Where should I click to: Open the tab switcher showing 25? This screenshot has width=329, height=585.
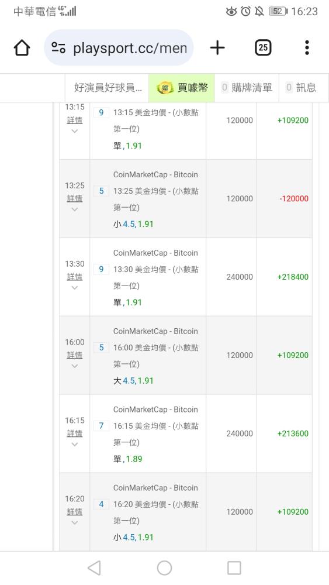(263, 47)
